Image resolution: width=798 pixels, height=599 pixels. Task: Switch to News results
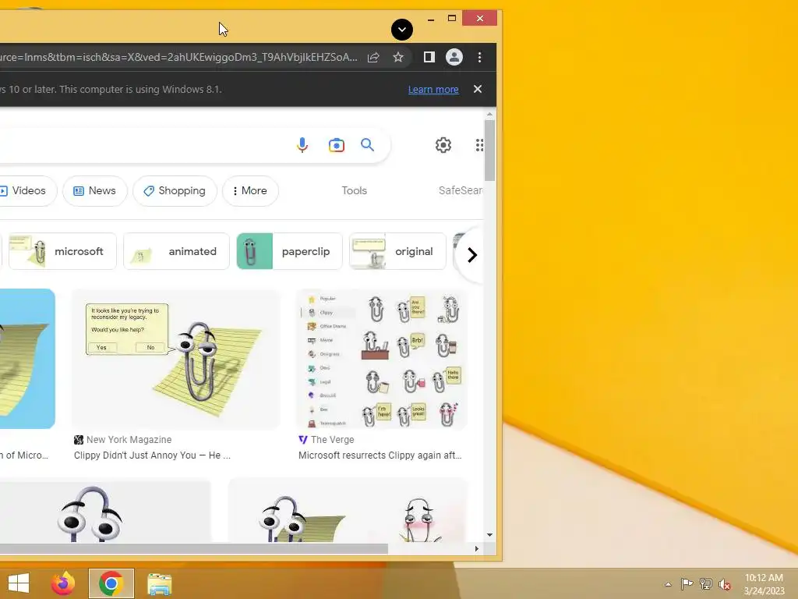[x=94, y=190]
